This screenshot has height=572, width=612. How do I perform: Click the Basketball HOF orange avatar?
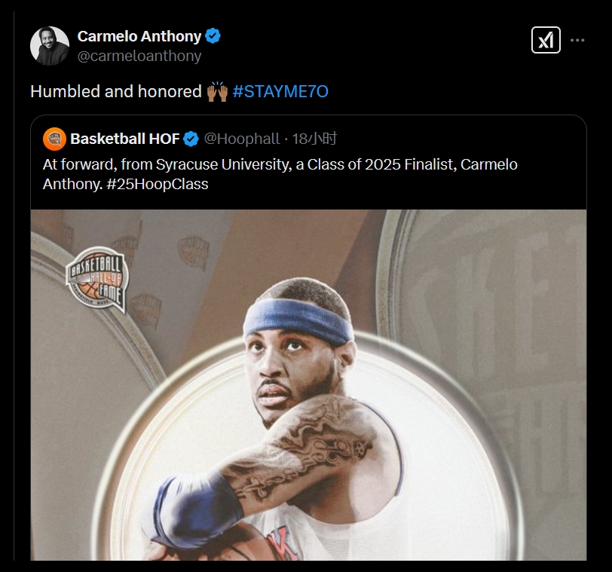pos(54,139)
